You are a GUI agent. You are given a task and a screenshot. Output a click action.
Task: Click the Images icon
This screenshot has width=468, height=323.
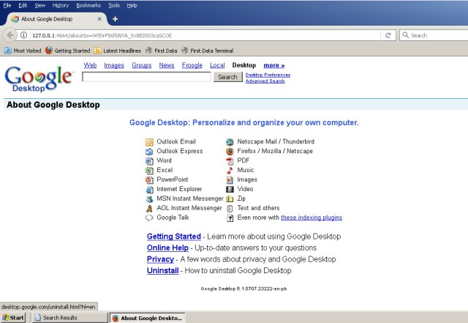click(x=230, y=180)
